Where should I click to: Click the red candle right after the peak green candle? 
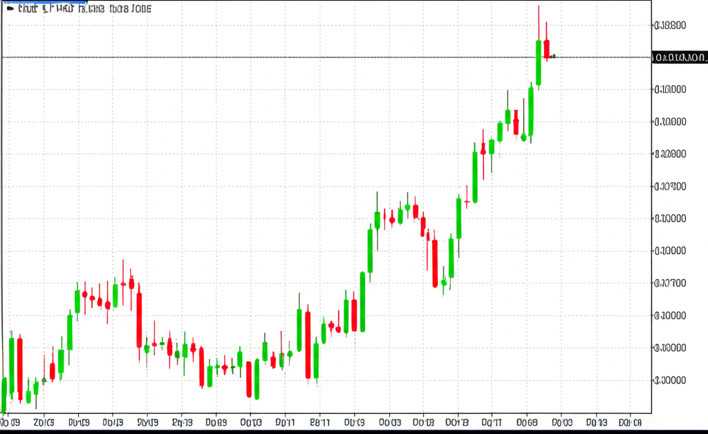[x=546, y=48]
